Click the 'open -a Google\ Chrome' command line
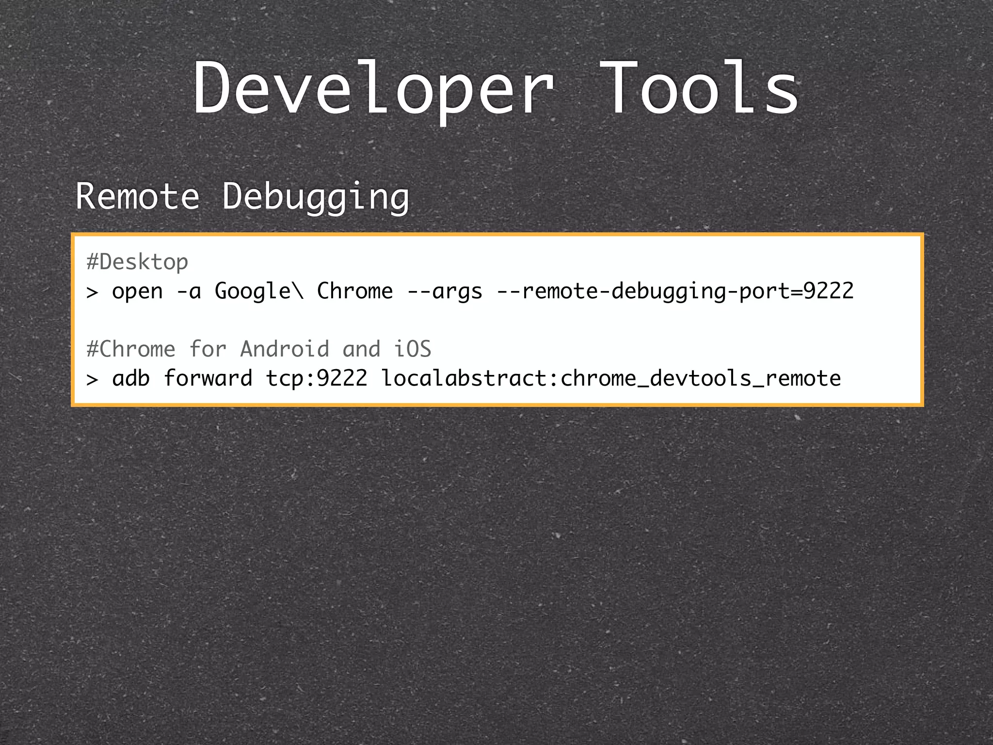The height and width of the screenshot is (745, 993). click(x=469, y=292)
